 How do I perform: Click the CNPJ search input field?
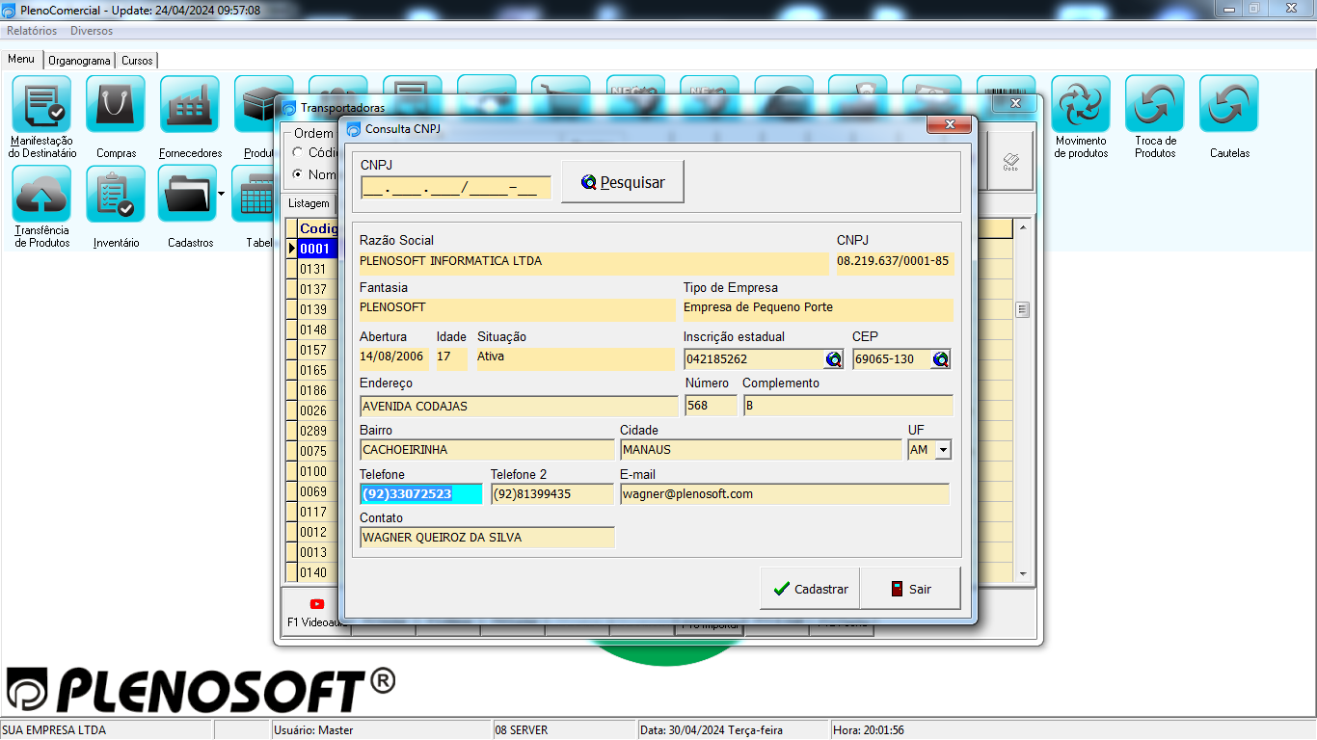(456, 188)
